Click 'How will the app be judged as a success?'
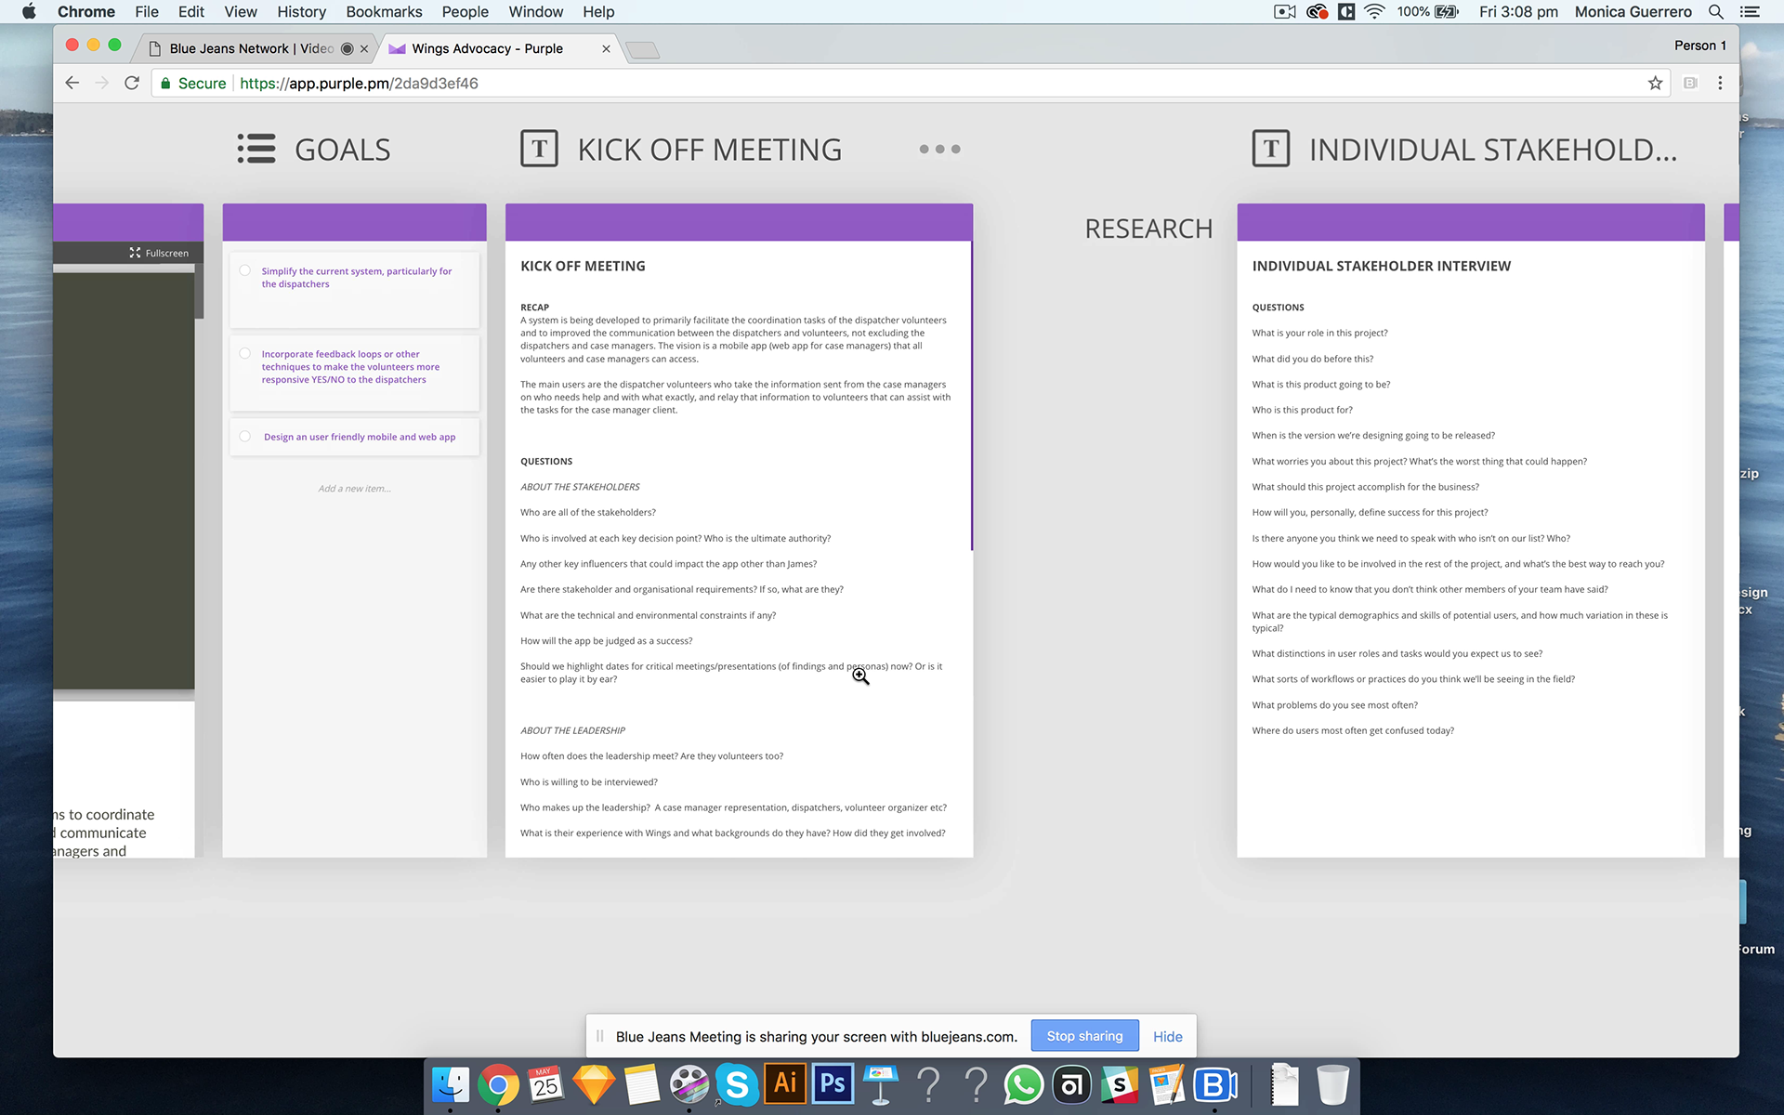Screen dimensions: 1784x1115 [606, 640]
